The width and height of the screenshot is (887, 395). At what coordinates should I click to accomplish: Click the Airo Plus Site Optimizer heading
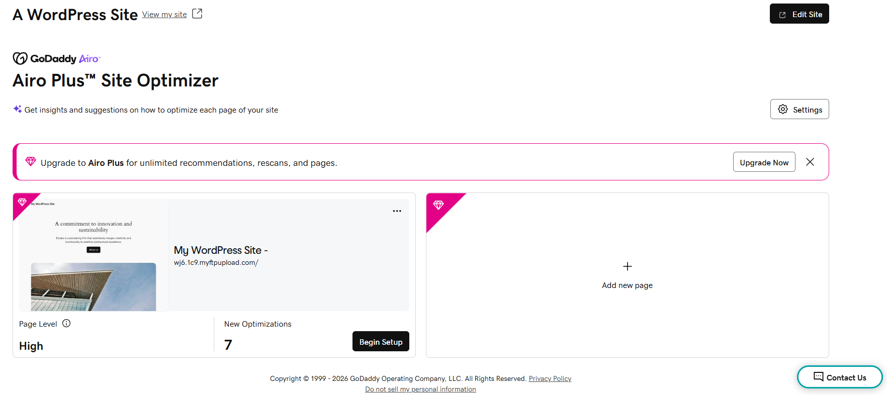click(116, 80)
